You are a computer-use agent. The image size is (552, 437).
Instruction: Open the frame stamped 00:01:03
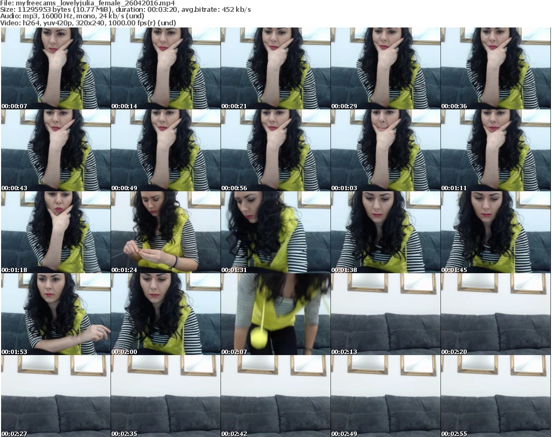(385, 150)
